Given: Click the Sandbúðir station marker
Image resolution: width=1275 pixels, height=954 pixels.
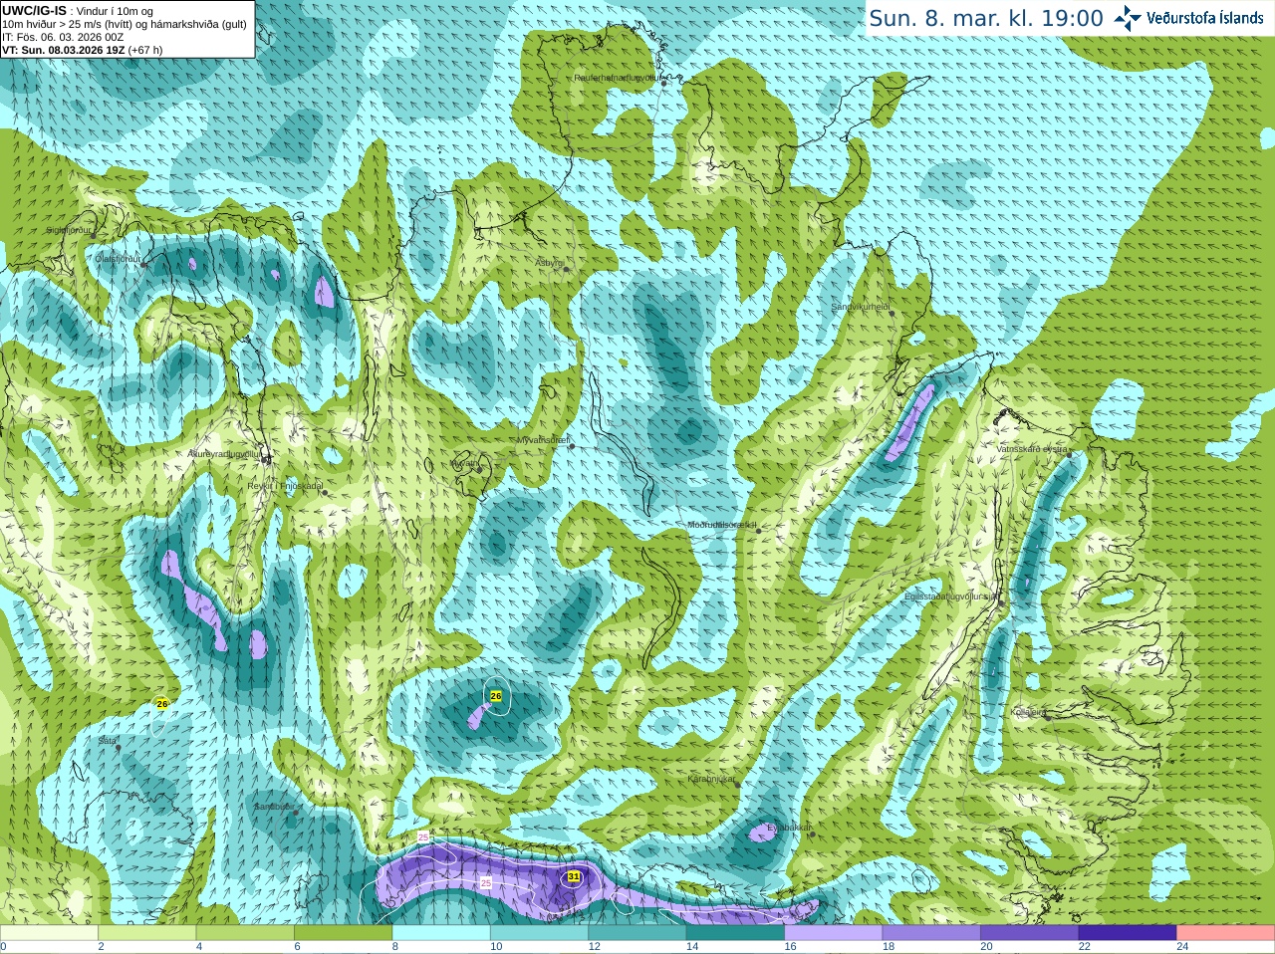Looking at the screenshot, I should (x=296, y=813).
